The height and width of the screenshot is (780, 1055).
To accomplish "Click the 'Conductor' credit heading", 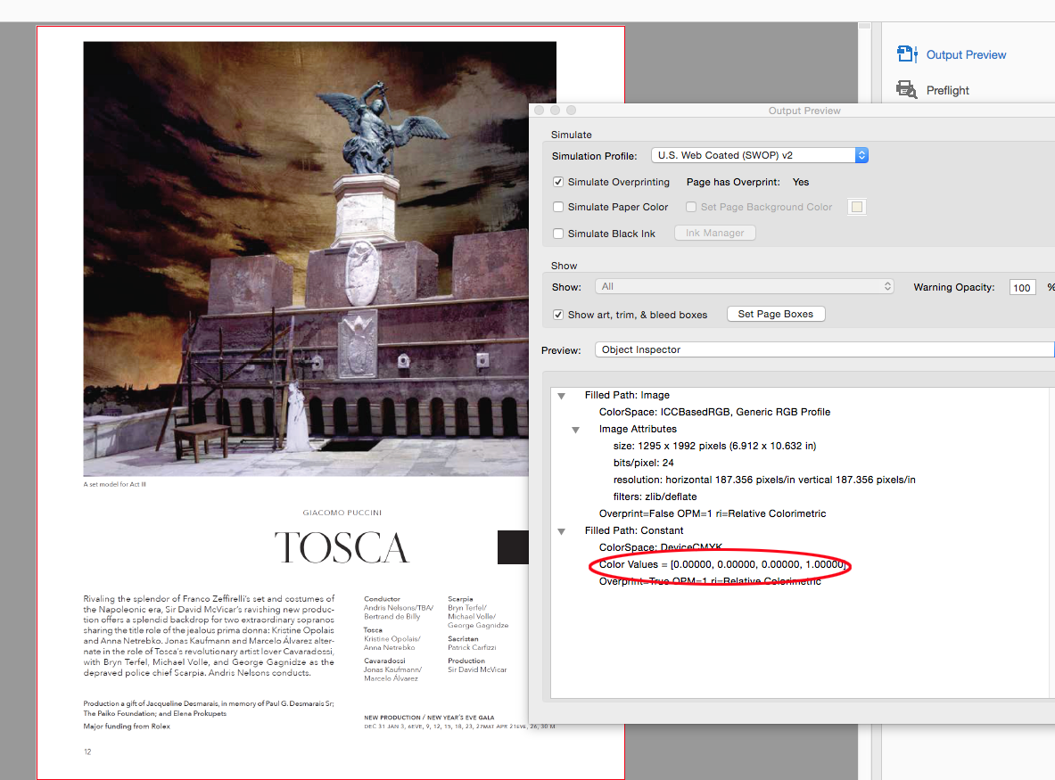I will [383, 598].
